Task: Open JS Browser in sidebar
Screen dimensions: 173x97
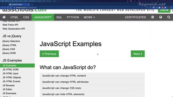Action: pyautogui.click(x=8, y=85)
